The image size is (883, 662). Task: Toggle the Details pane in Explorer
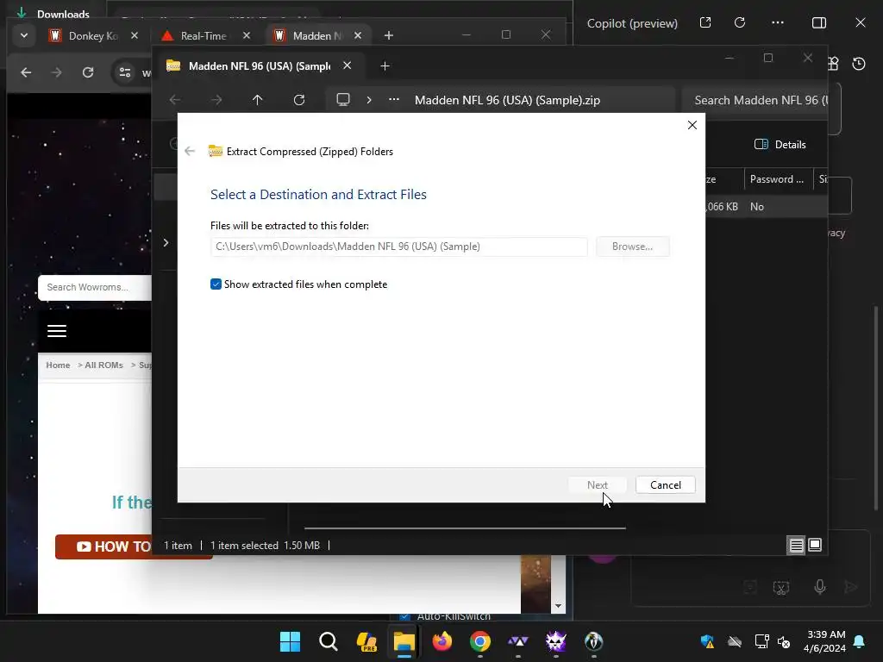coord(780,145)
